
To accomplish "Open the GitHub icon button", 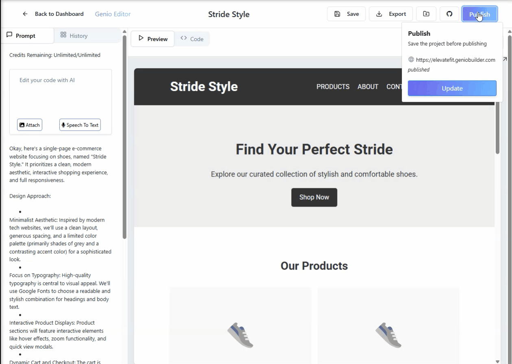I will pyautogui.click(x=449, y=14).
